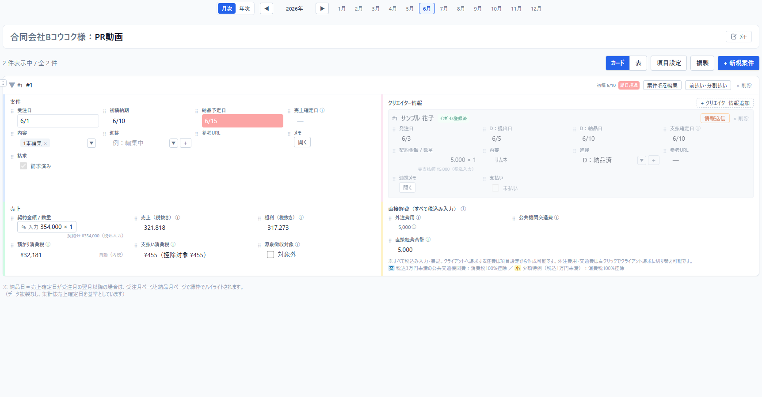This screenshot has height=397, width=762.
Task: Add progress option with project 進捗 plus button
Action: point(186,143)
